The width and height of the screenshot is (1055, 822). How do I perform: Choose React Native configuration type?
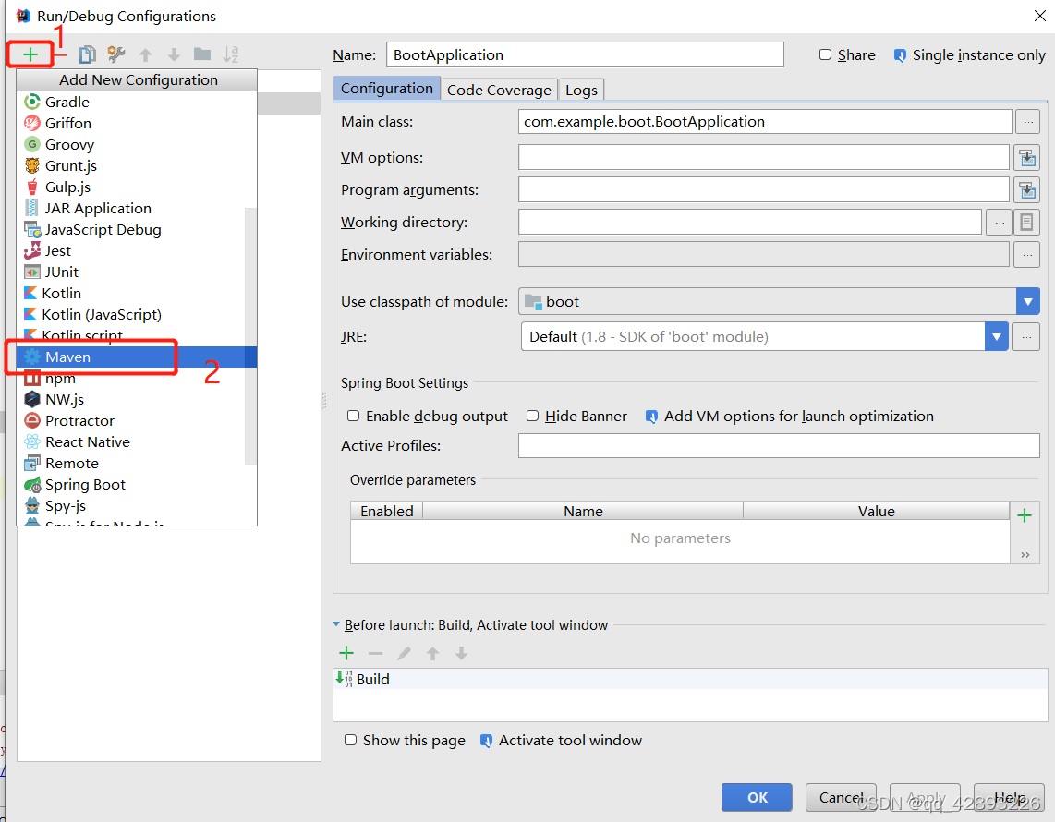(x=137, y=442)
